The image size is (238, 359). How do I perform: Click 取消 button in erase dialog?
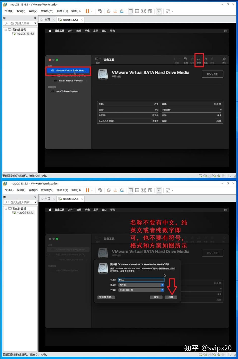point(156,297)
